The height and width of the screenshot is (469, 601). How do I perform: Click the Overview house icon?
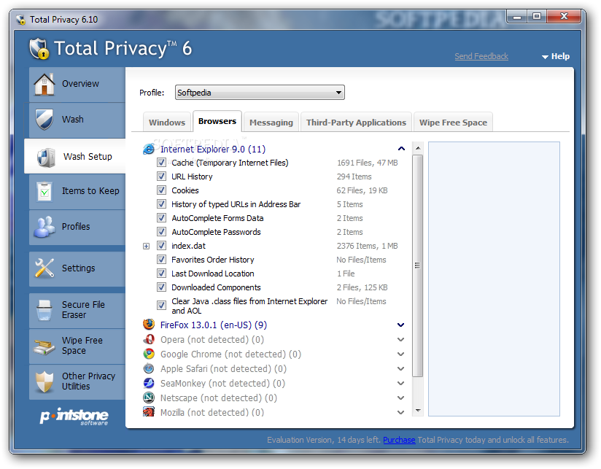coord(44,84)
